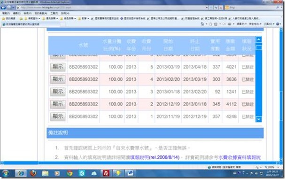Click the amount cell 4248
This screenshot has width=285, height=179.
(231, 117)
